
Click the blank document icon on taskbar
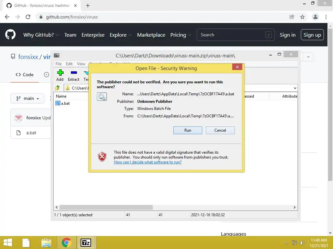point(26,243)
